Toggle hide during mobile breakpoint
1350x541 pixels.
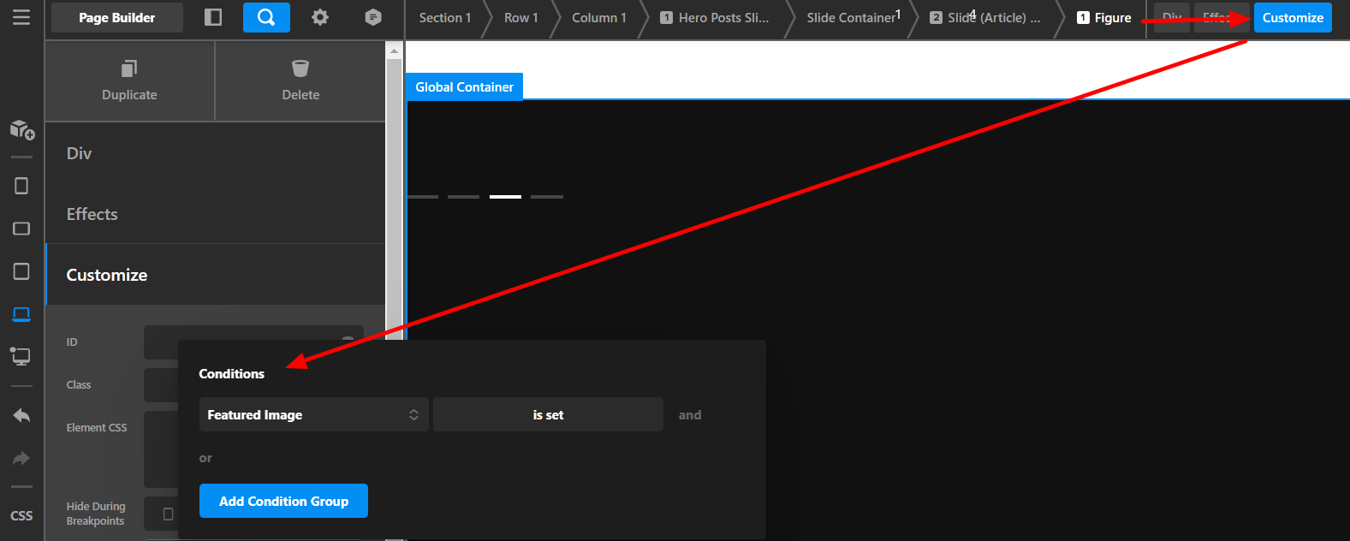coord(168,514)
